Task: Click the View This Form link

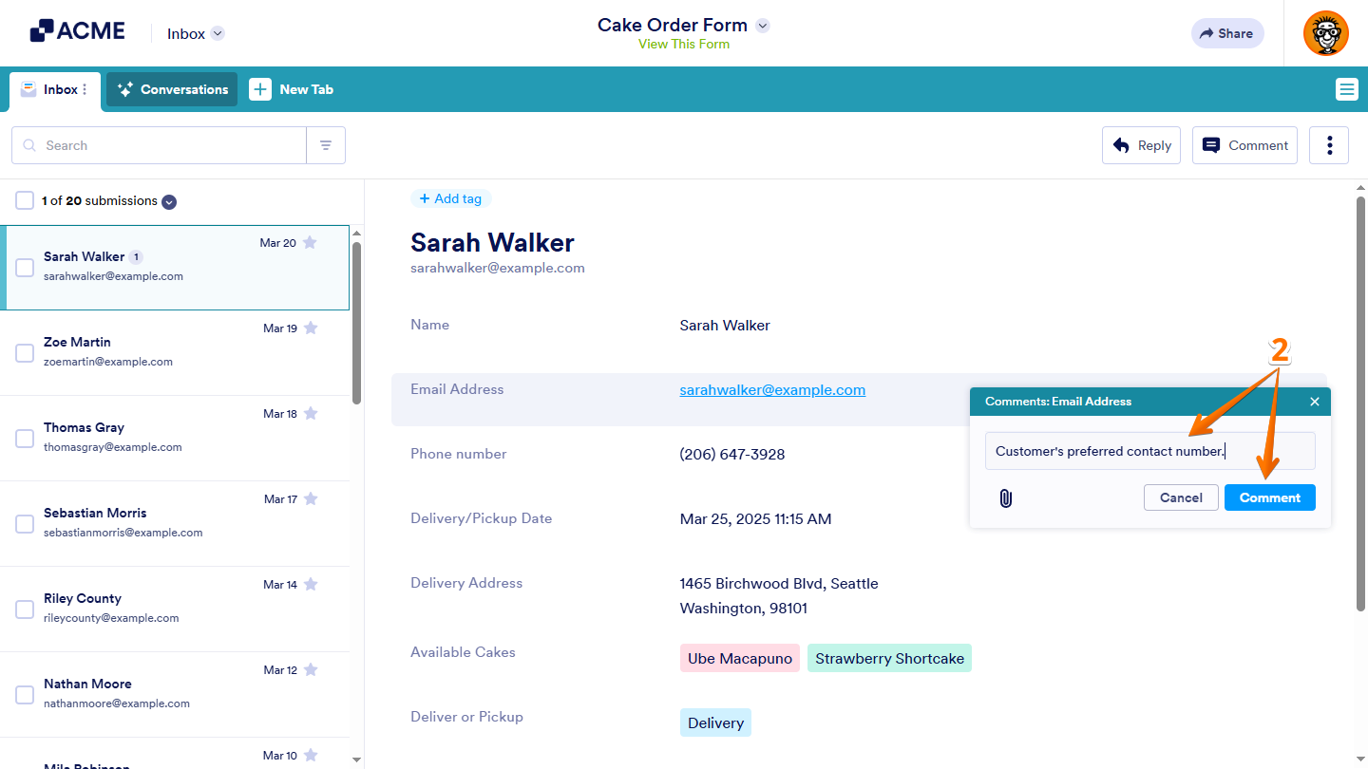Action: click(x=683, y=44)
